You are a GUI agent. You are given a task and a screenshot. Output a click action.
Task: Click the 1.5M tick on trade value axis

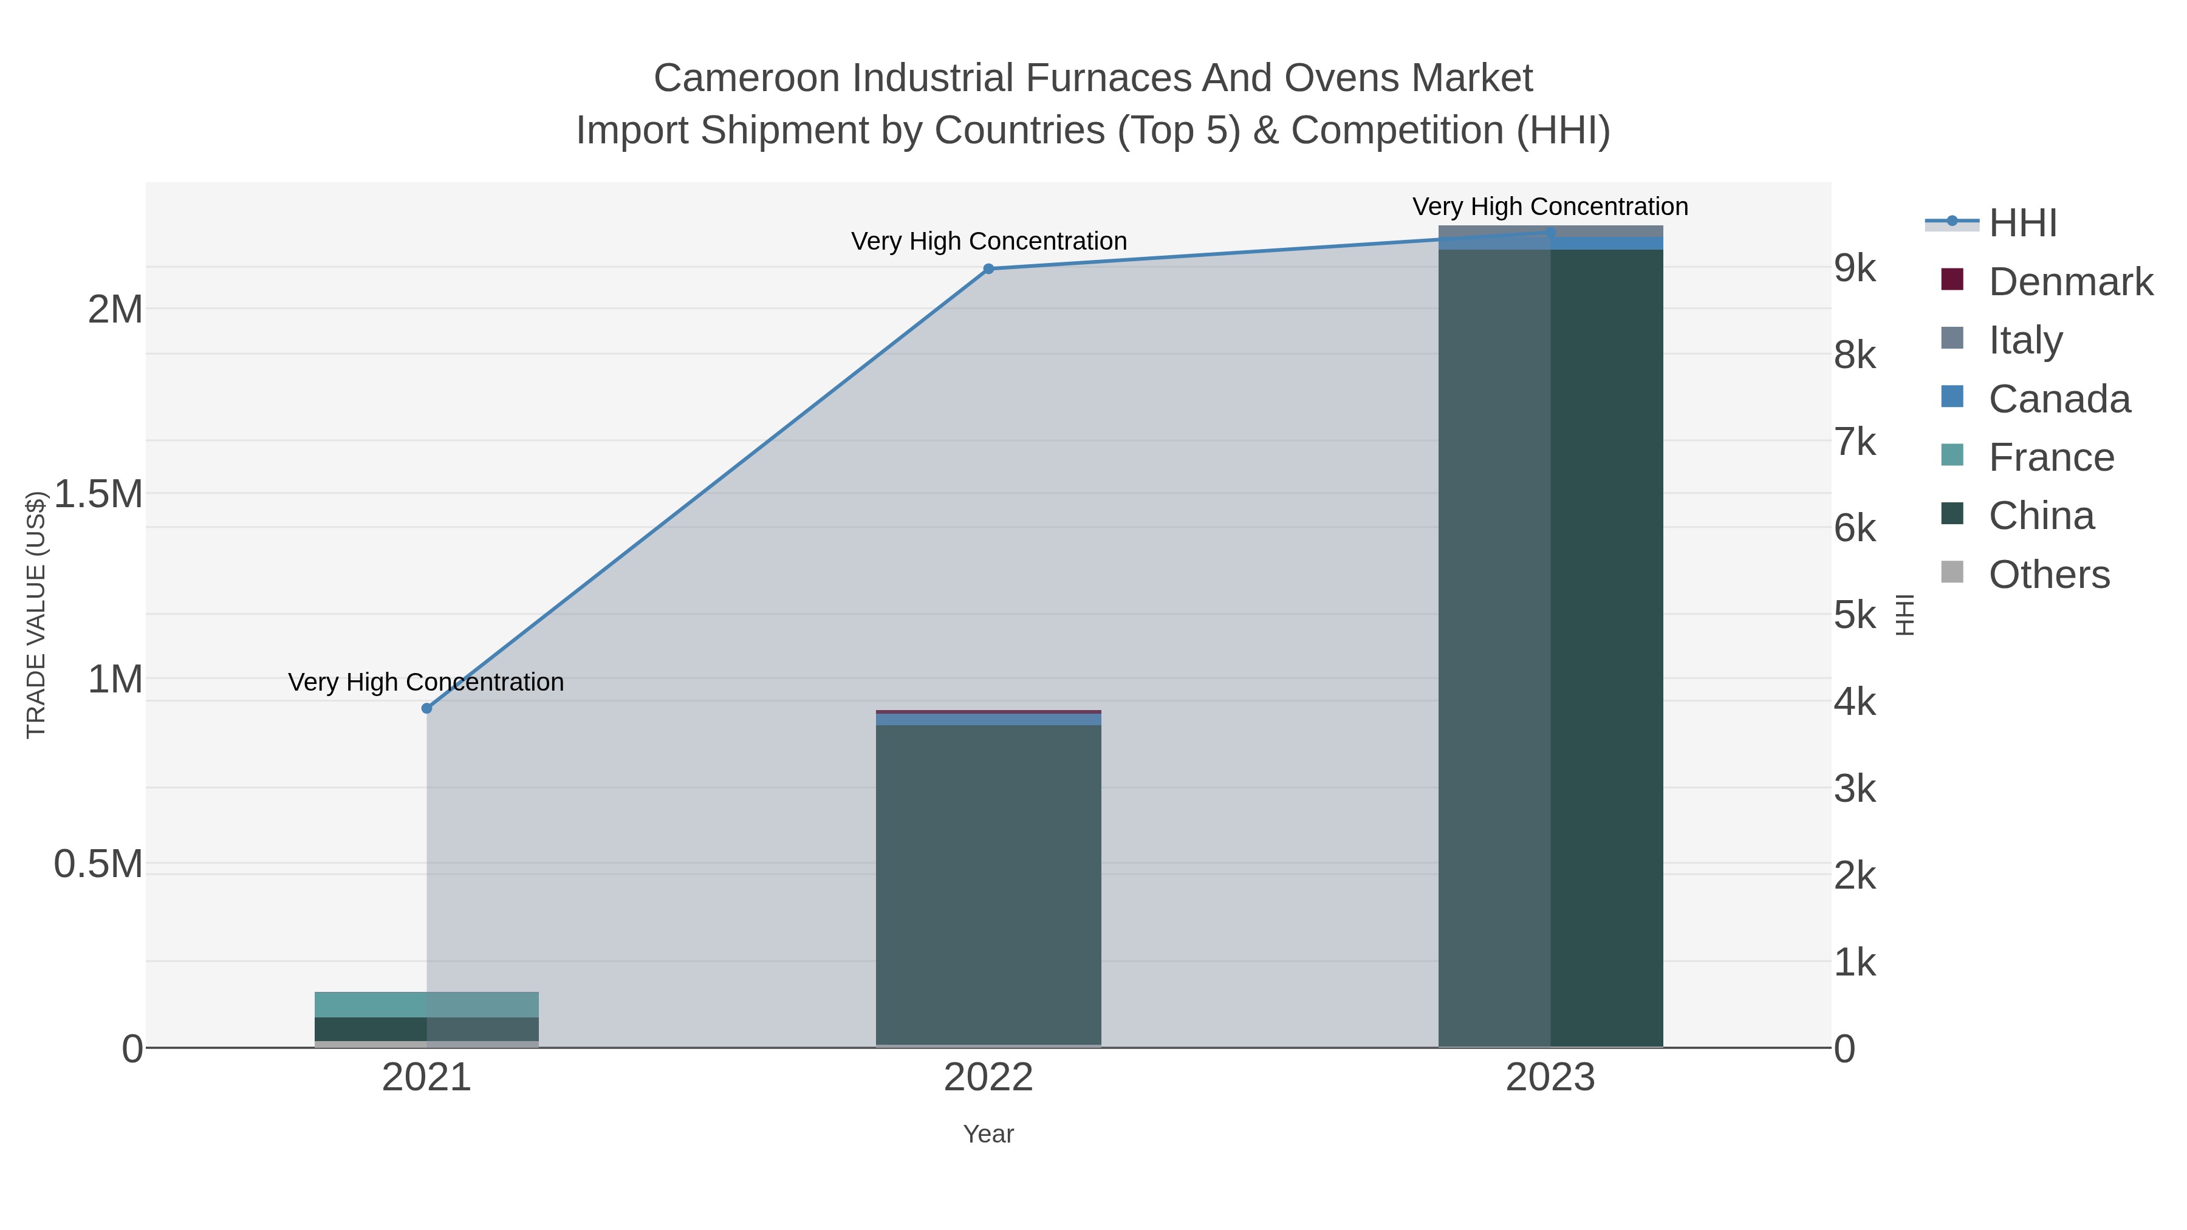click(98, 494)
